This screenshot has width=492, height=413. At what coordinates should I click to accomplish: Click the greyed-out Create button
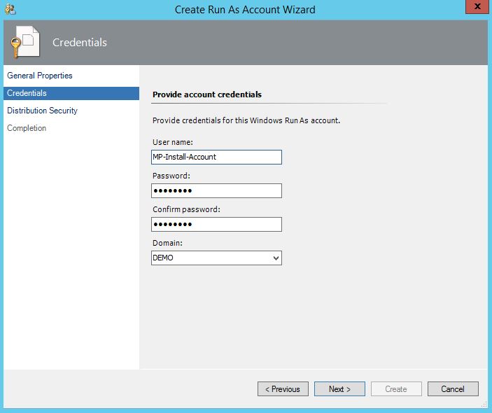pyautogui.click(x=396, y=388)
